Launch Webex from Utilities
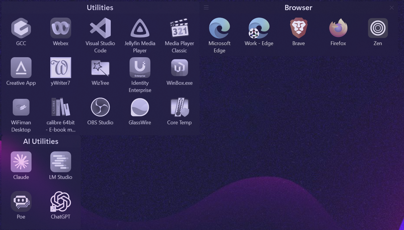 click(x=61, y=28)
